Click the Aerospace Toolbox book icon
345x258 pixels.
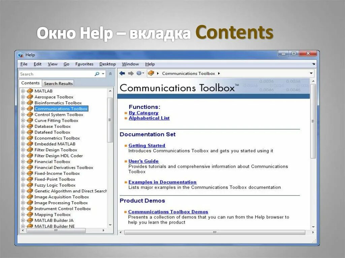click(30, 97)
